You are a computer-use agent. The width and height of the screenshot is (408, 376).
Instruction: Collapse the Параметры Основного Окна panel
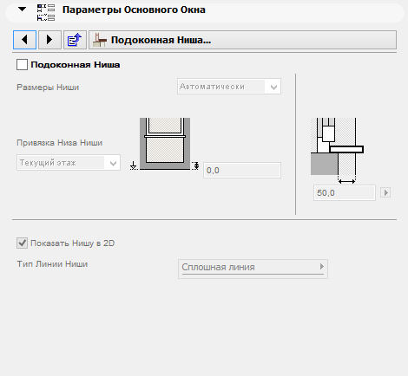22,10
